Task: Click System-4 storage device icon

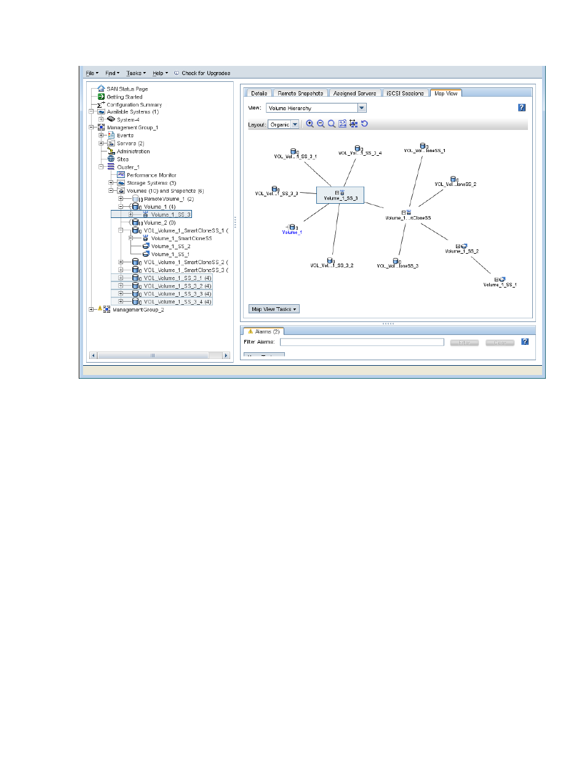Action: tap(111, 119)
